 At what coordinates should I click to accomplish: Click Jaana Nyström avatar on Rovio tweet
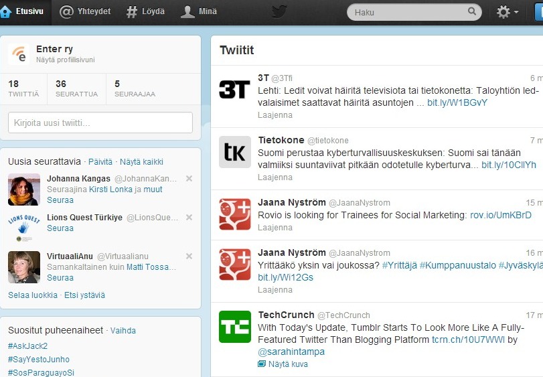(235, 214)
